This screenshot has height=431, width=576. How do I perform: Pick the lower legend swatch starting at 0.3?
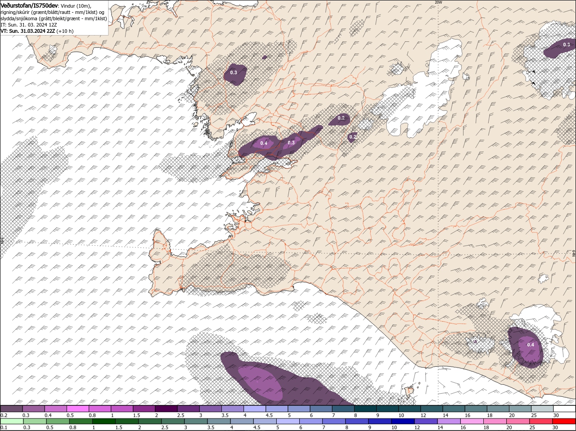[x=35, y=421]
